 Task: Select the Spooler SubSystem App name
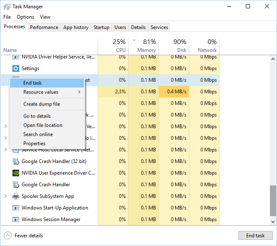[48, 196]
